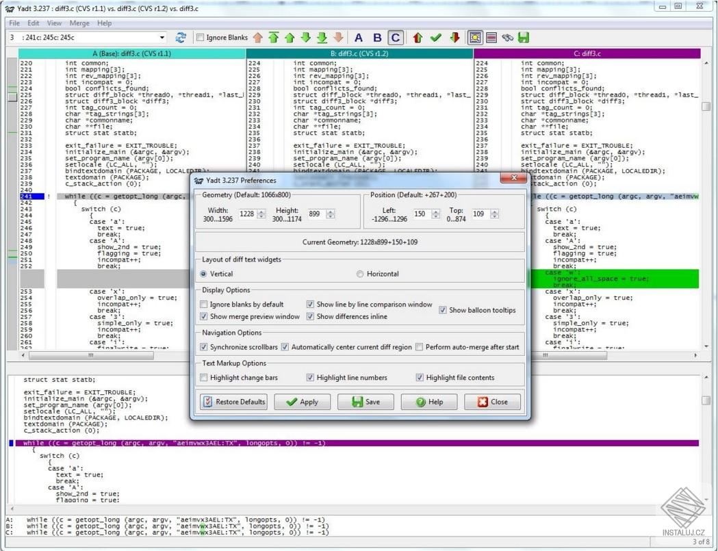Go to next diff with green down arrow
This screenshot has width=718, height=551.
click(x=305, y=38)
